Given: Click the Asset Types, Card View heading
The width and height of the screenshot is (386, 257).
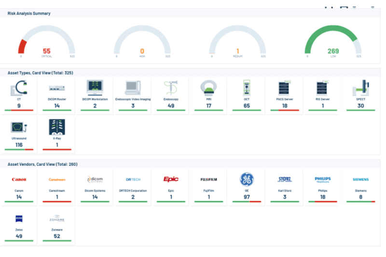Looking at the screenshot, I should (40, 73).
